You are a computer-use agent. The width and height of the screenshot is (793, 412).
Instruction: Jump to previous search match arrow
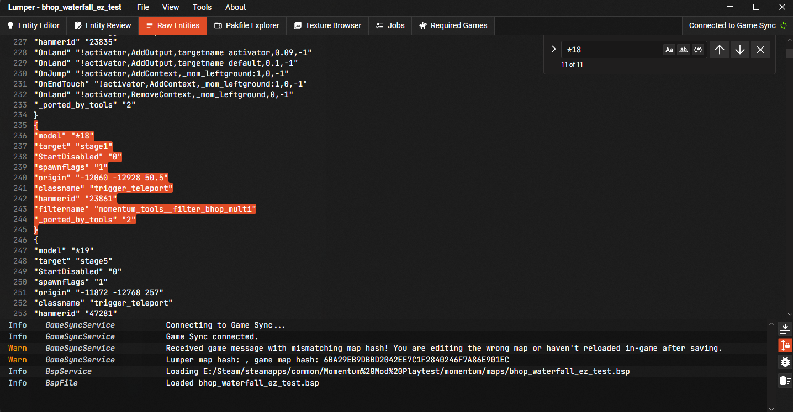pos(719,50)
